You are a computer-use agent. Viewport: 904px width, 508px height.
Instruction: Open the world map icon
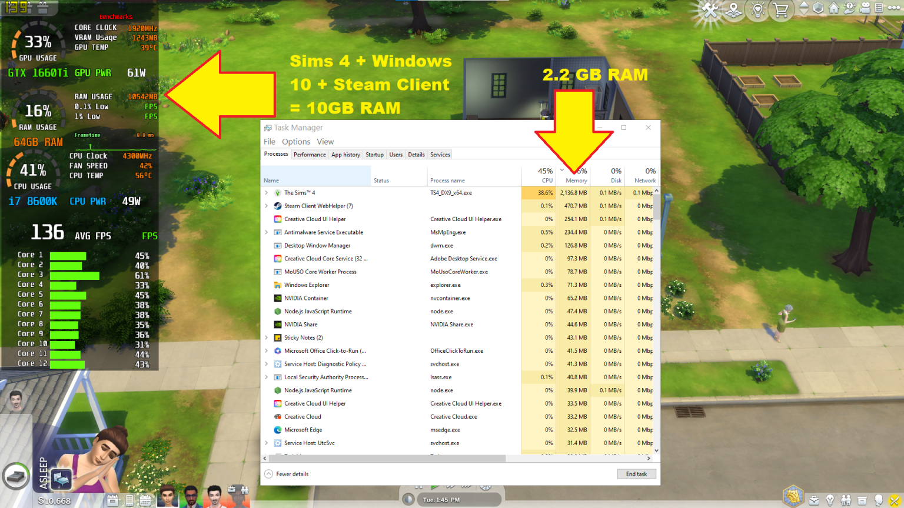click(x=733, y=9)
